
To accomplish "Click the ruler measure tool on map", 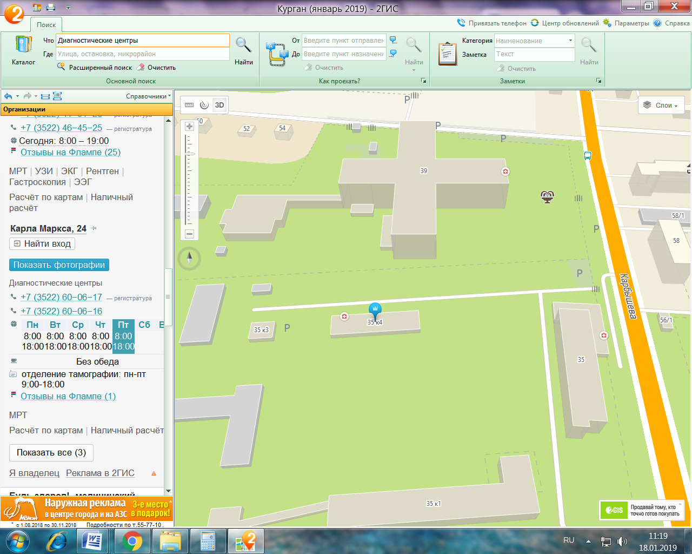I will pos(189,105).
